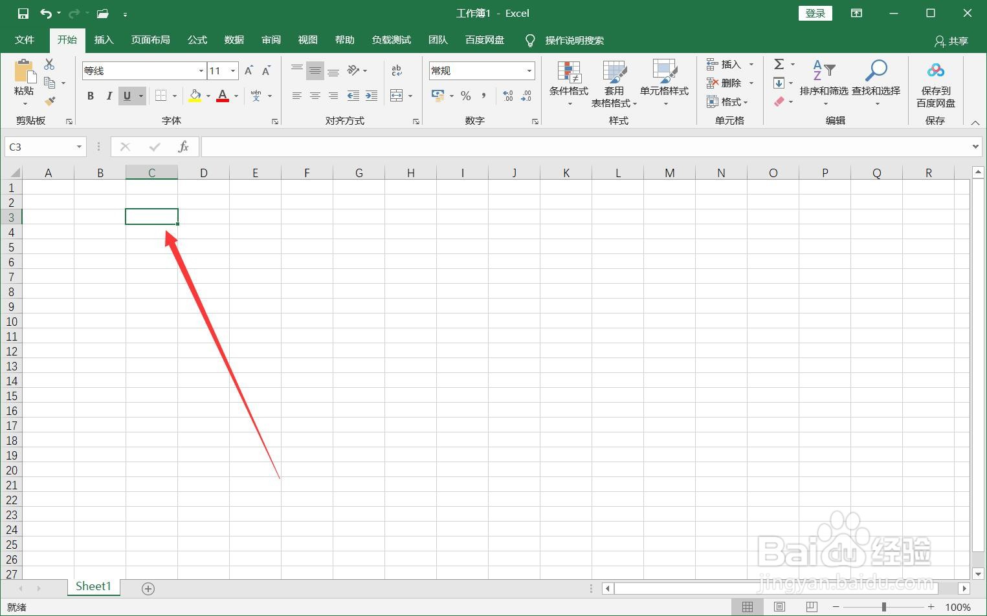The image size is (987, 616).
Task: Open the Insert cells dropdown arrow (插入)
Action: (751, 64)
